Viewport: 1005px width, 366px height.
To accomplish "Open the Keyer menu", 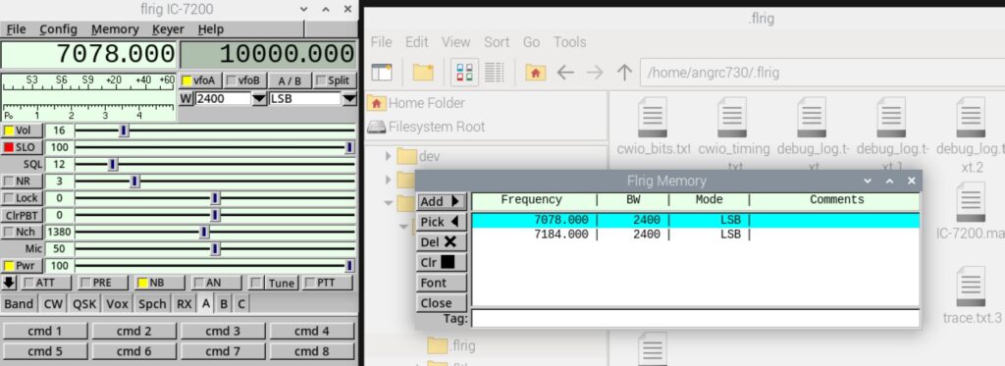I will 168,29.
